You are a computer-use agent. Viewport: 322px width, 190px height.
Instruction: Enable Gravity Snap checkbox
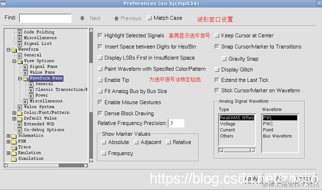tap(224, 59)
